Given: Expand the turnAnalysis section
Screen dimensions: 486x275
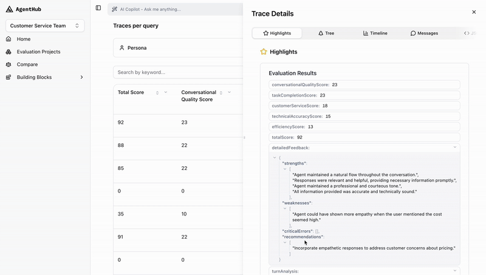Looking at the screenshot, I should 454,271.
